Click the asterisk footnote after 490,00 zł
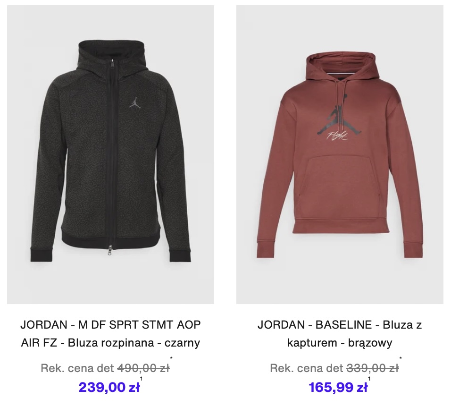The image size is (451, 407). pyautogui.click(x=171, y=358)
